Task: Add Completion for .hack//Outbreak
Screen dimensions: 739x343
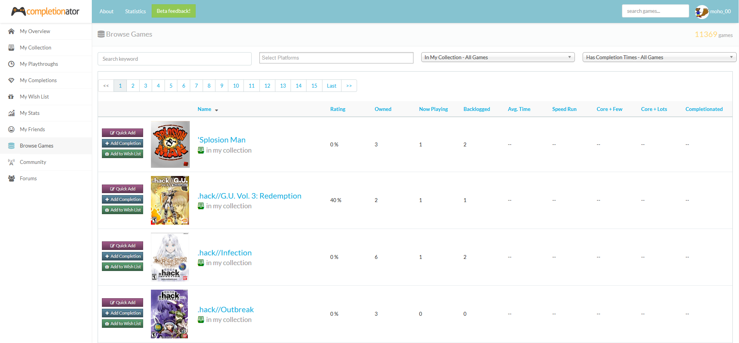Action: coord(123,313)
